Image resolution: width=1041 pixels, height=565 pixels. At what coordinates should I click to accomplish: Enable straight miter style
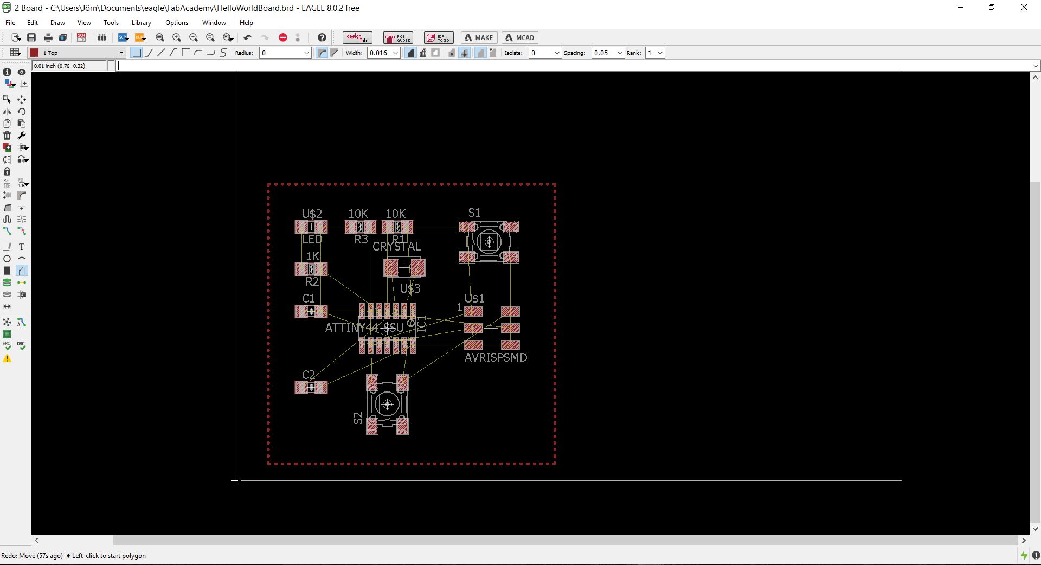(x=335, y=53)
